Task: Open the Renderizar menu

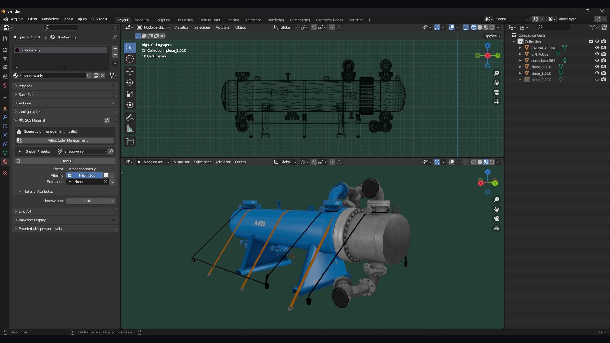Action: pos(50,19)
